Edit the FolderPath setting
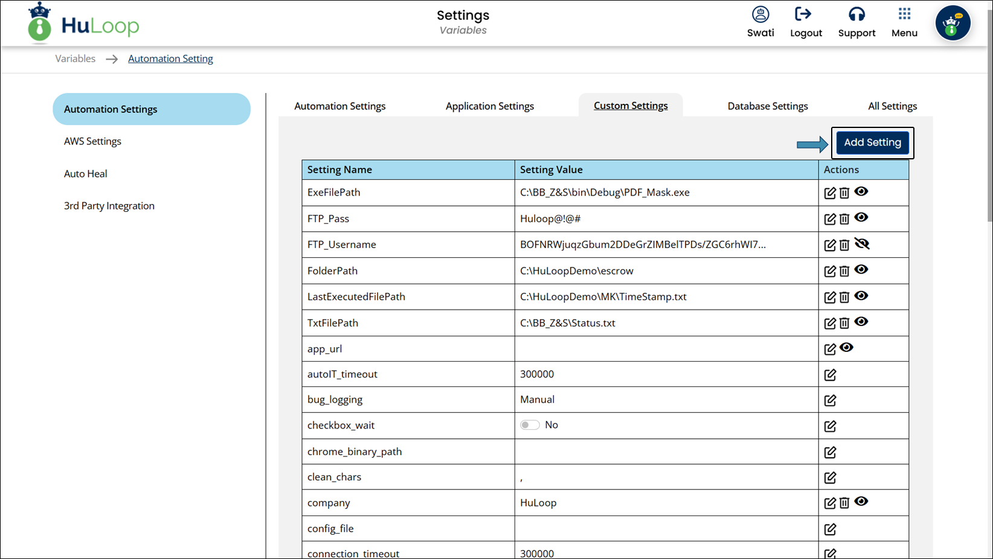The image size is (993, 559). [830, 271]
